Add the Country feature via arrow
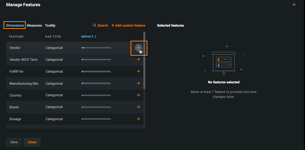The height and width of the screenshot is (150, 305). (x=138, y=95)
